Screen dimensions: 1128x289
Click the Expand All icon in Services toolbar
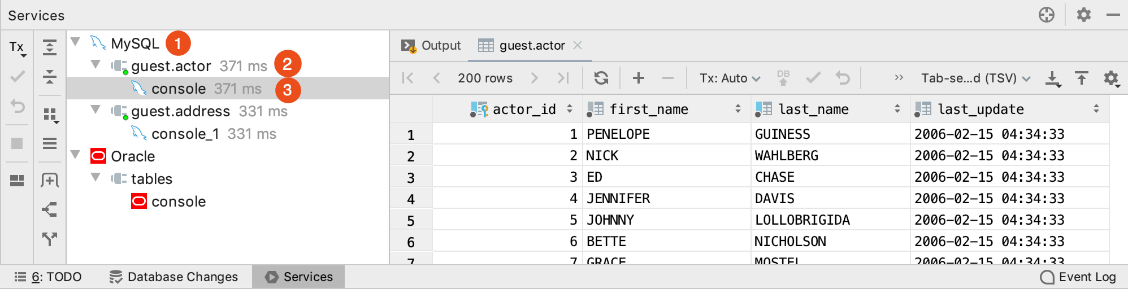(50, 47)
